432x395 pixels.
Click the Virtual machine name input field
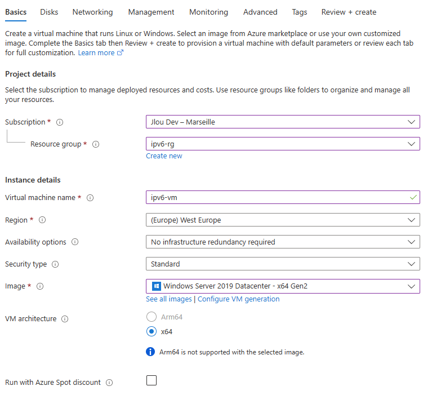[x=283, y=197]
